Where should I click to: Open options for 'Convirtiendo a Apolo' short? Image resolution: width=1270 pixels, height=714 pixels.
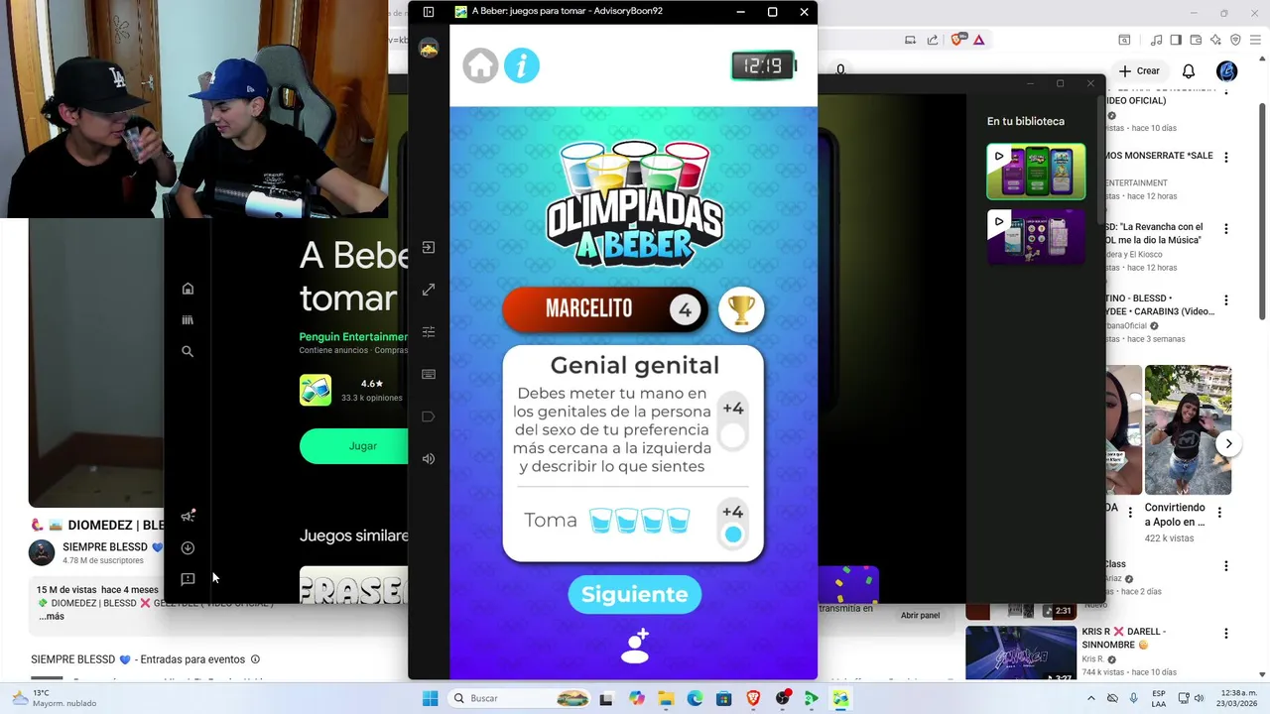coord(1219,513)
